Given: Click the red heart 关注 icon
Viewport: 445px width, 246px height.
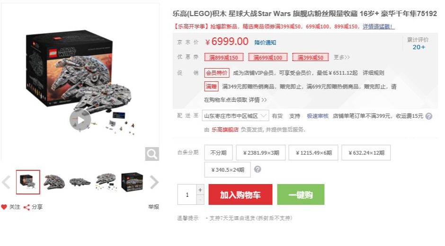Looking at the screenshot, I should [4, 207].
